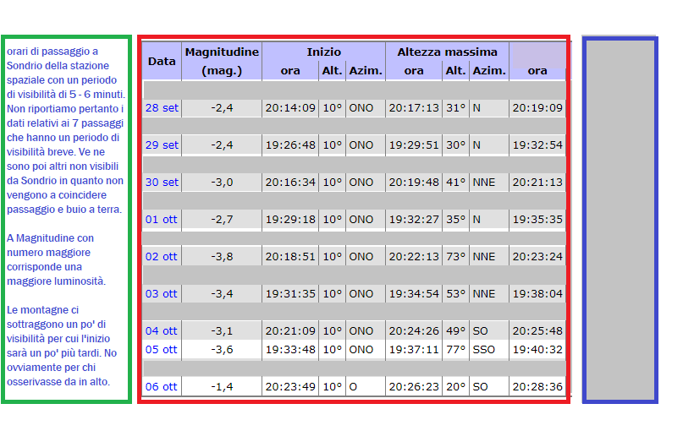Select end time 19:40:32
Viewport: 683px width, 431px height.
[537, 350]
